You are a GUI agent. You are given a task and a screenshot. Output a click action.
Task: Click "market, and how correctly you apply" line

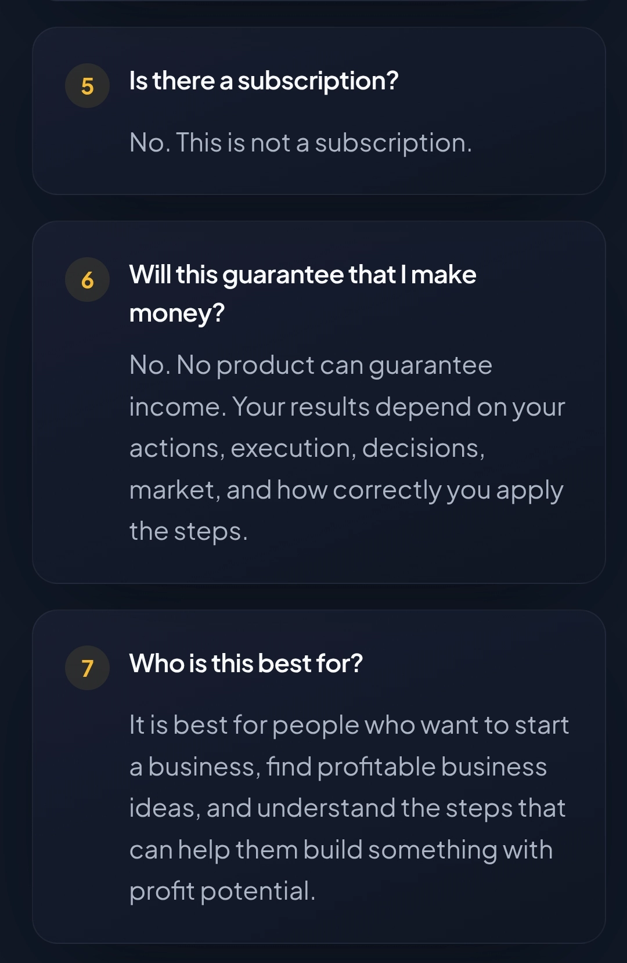pos(347,490)
